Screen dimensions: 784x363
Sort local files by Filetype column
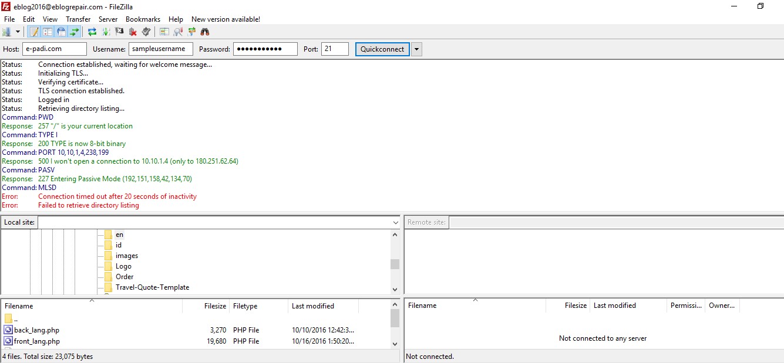click(259, 306)
